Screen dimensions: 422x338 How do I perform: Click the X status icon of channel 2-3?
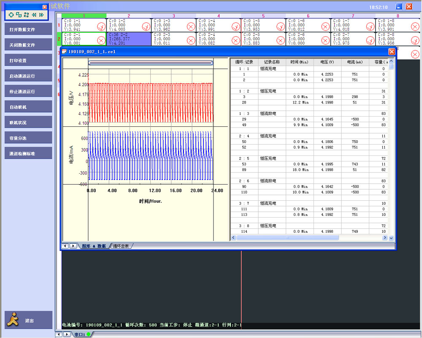coord(191,41)
